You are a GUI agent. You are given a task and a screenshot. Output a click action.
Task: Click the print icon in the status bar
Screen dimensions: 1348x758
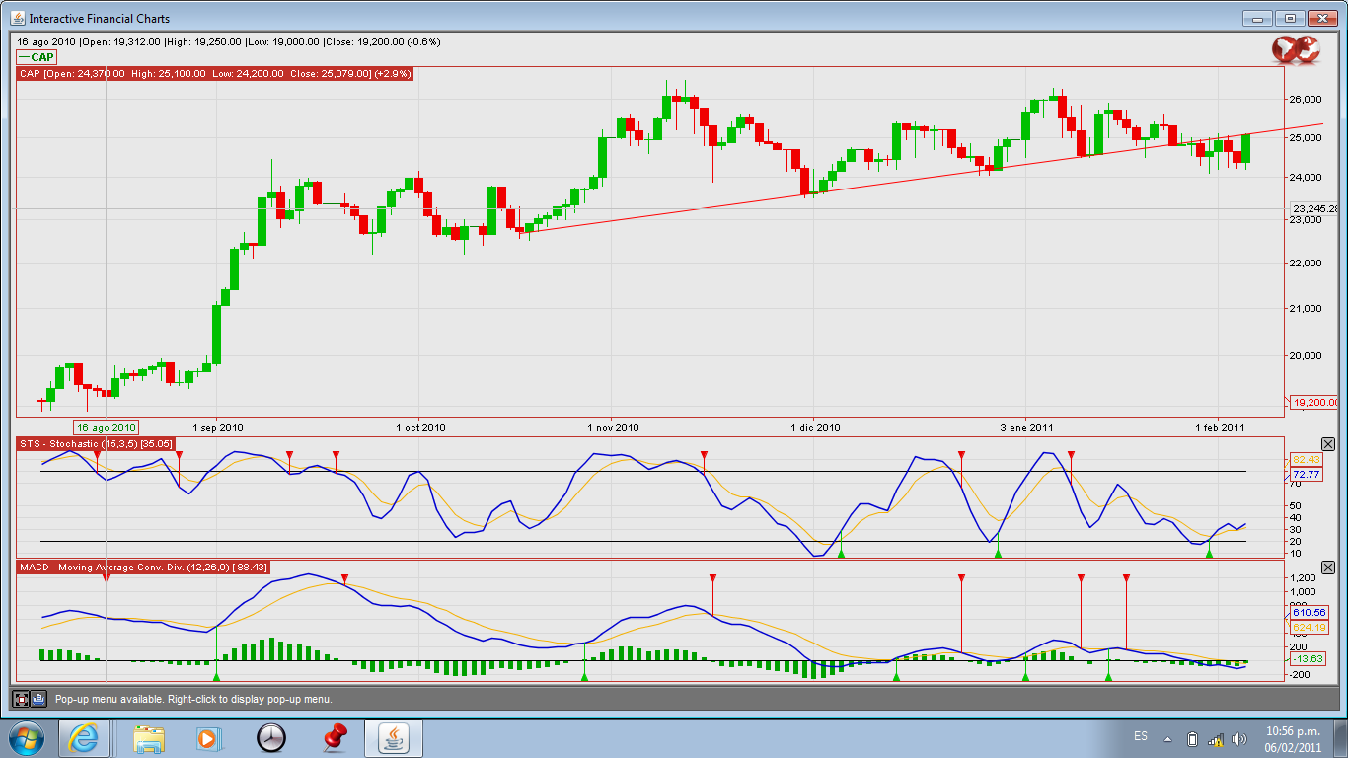click(38, 699)
